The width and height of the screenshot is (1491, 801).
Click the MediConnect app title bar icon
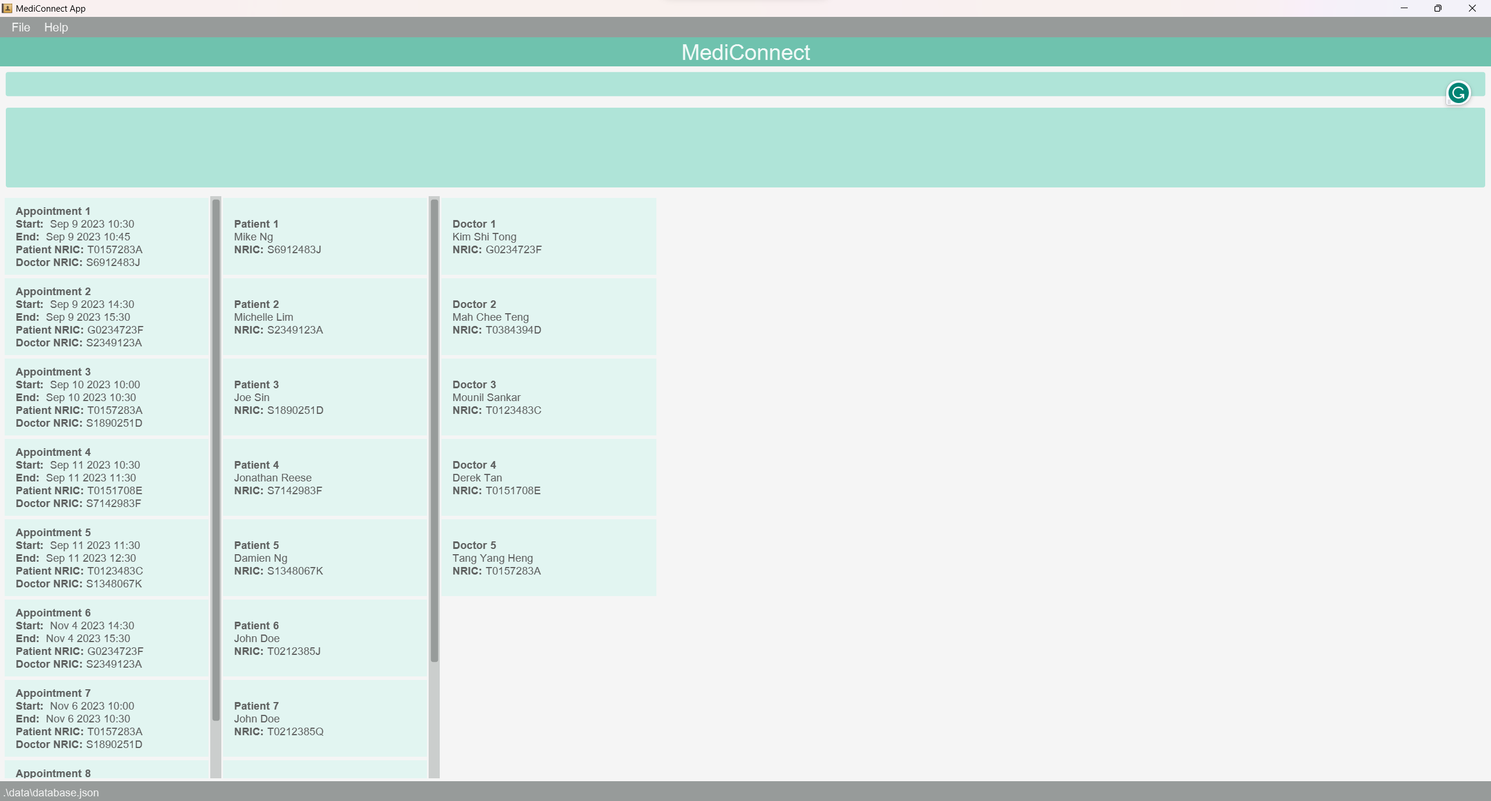click(x=7, y=8)
